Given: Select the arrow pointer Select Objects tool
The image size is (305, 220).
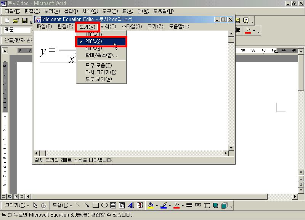Looking at the screenshot, I should tap(35, 205).
